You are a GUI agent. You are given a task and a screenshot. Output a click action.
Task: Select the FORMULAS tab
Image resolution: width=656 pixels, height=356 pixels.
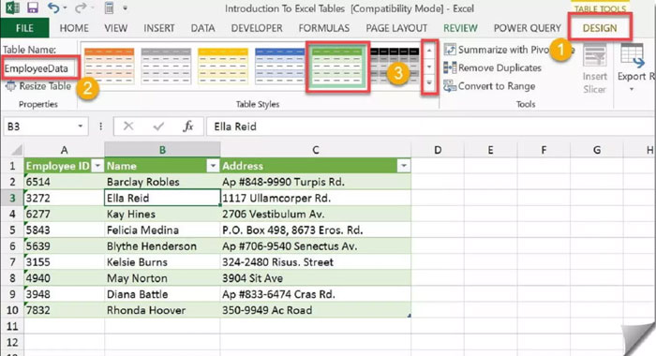[x=324, y=28]
